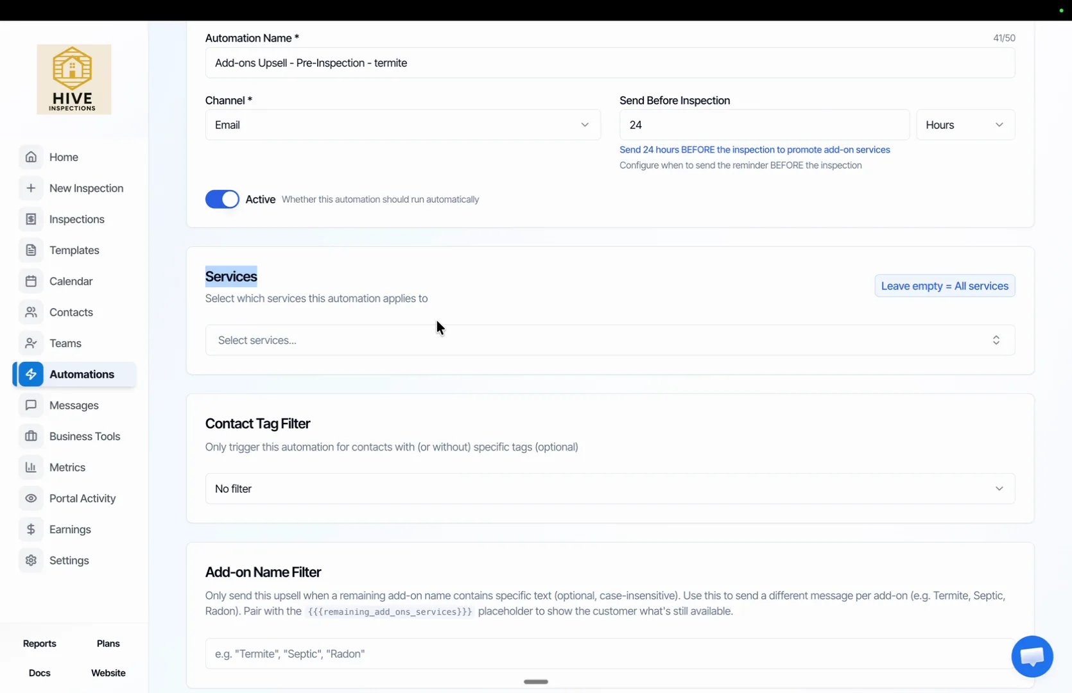The image size is (1072, 693).
Task: Open Settings from sidebar
Action: click(x=75, y=560)
